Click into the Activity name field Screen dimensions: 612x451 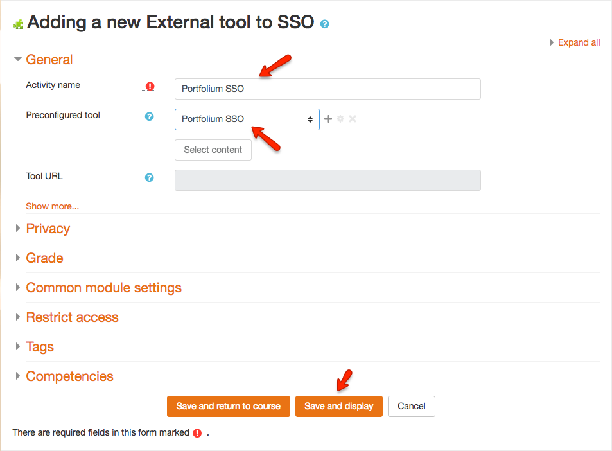pyautogui.click(x=328, y=89)
